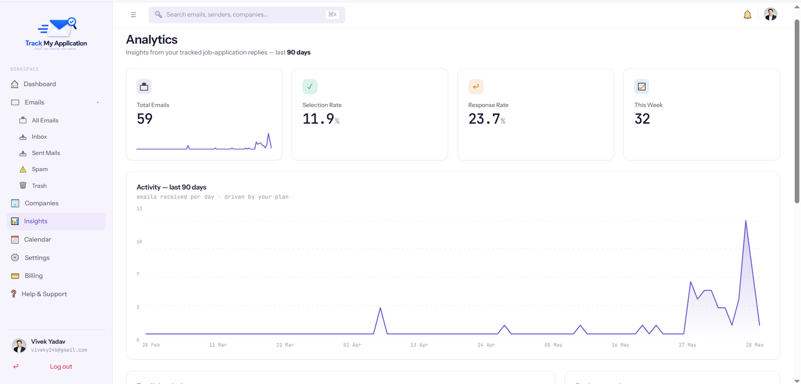Open the Trash folder
Screen dimensions: 801x384
click(40, 186)
